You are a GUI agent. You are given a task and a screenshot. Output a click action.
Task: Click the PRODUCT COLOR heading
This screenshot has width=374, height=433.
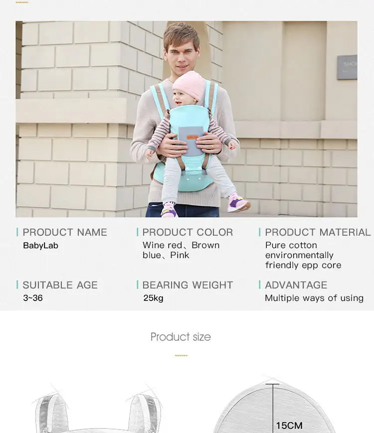(x=187, y=232)
